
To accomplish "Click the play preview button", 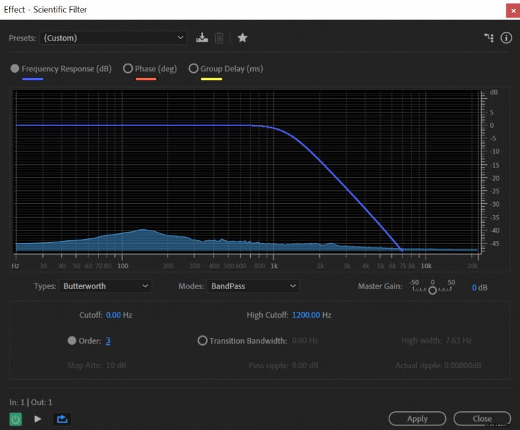I will [38, 419].
